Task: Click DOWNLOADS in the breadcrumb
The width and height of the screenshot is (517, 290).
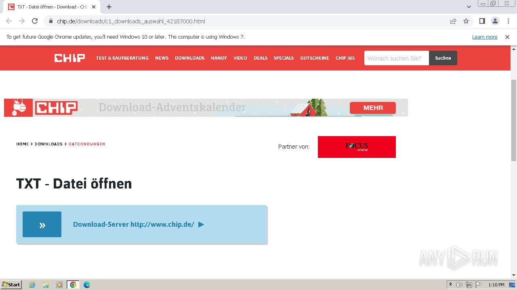Action: (48, 144)
